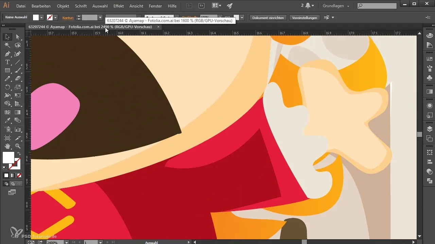Select the Symbol Sprayer tool

coord(7,129)
